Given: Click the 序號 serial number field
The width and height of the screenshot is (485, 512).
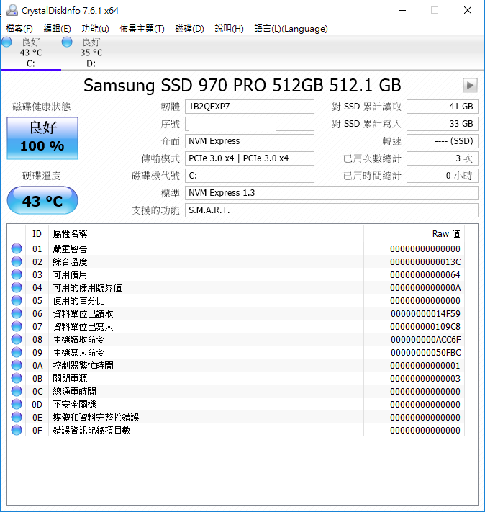Looking at the screenshot, I should (x=249, y=124).
